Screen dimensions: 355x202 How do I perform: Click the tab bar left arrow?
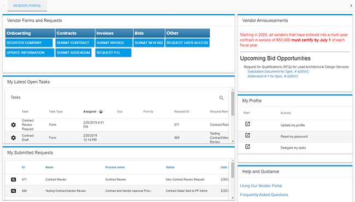click(x=4, y=5)
